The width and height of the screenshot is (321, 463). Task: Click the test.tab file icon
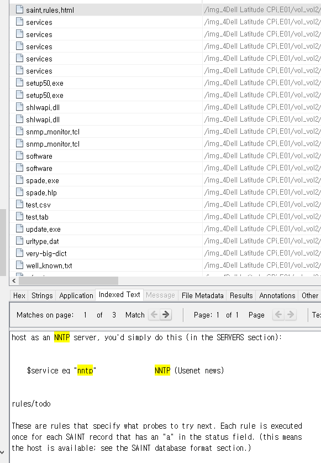point(19,216)
